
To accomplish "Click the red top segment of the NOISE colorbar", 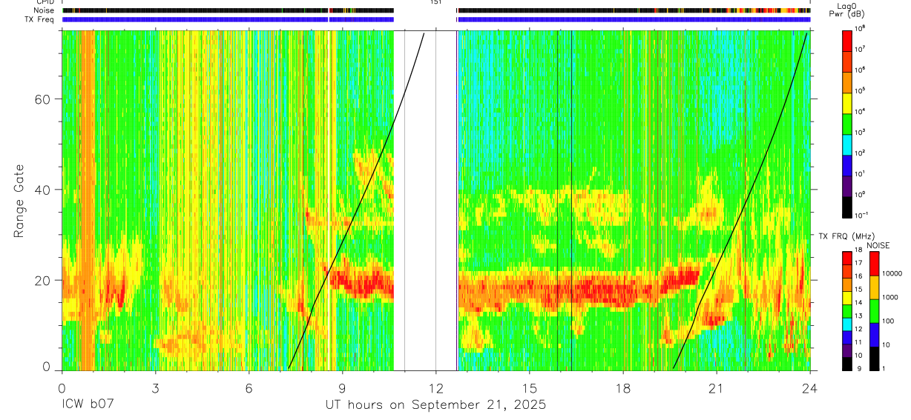I will coord(876,264).
